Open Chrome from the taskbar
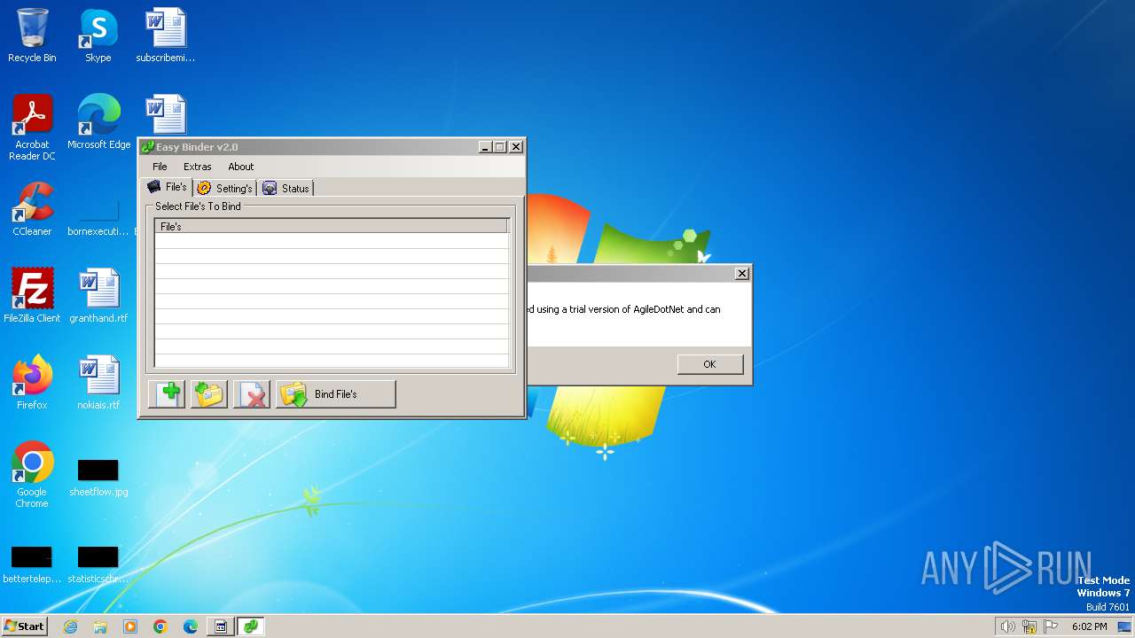The image size is (1135, 638). click(x=160, y=626)
